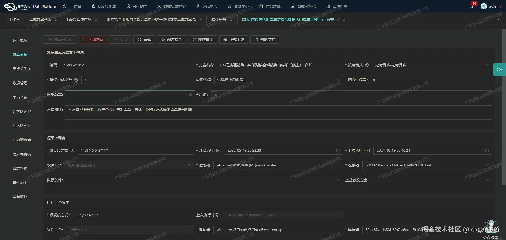
Task: Expand 执行条件 dropdown
Action: [204, 180]
